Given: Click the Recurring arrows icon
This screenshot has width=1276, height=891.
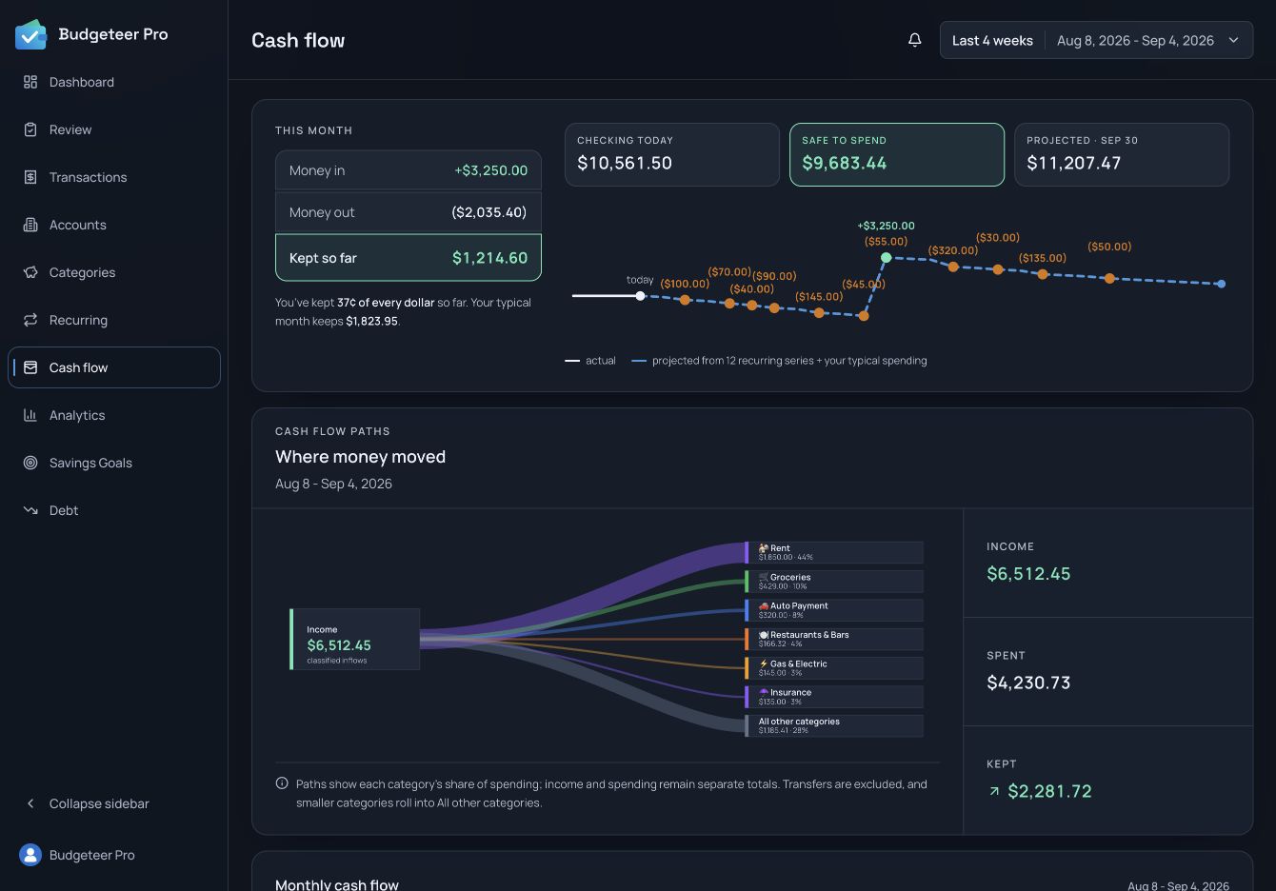Looking at the screenshot, I should [30, 320].
